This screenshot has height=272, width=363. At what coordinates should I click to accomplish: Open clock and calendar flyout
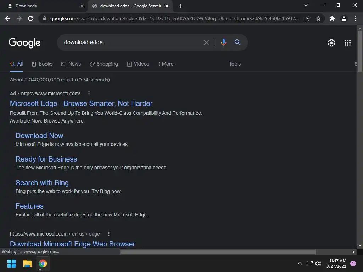pyautogui.click(x=336, y=263)
